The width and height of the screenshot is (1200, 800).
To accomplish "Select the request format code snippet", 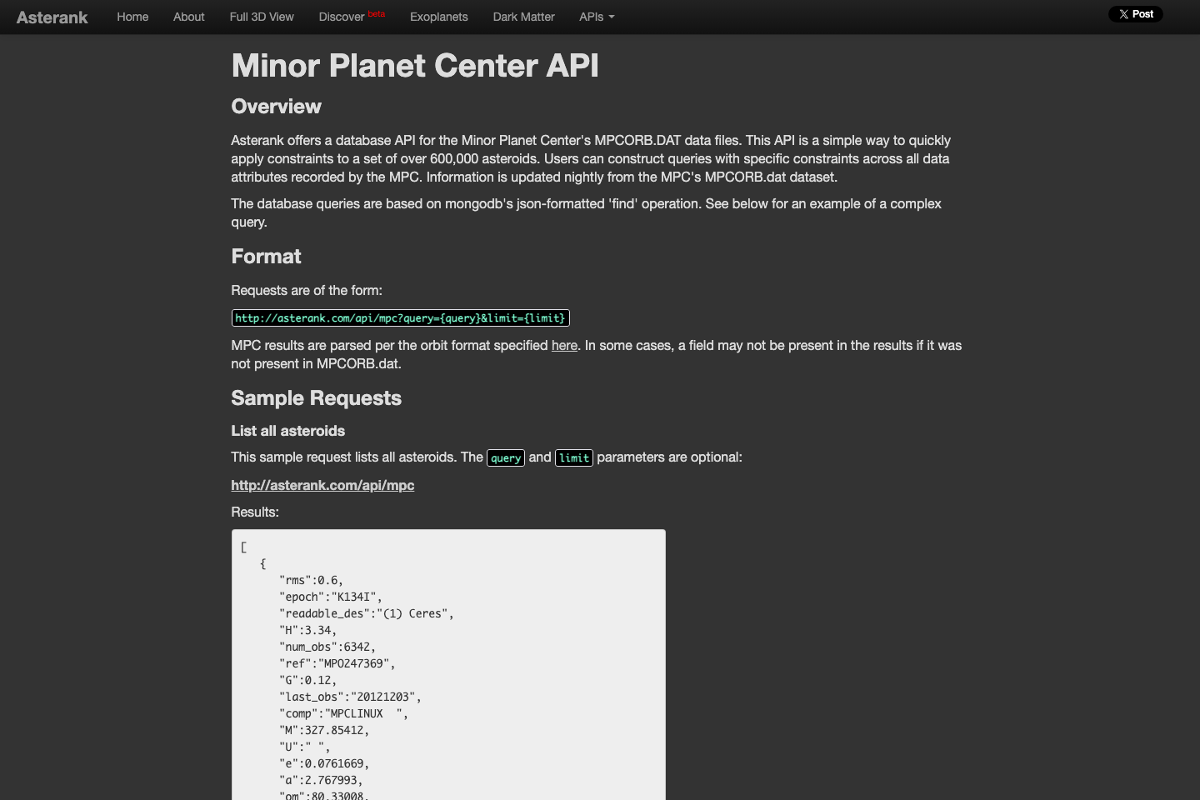I will [x=401, y=317].
